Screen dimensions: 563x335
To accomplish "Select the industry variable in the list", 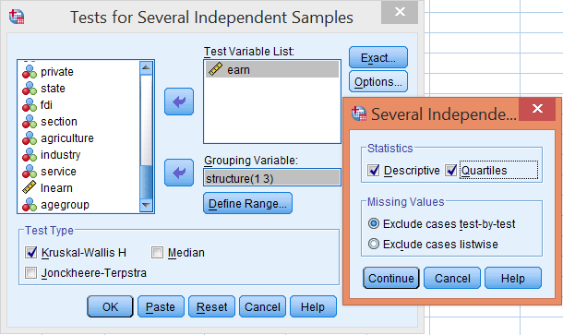I will [60, 155].
